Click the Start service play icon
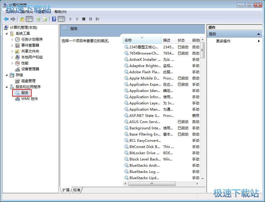This screenshot has width=265, height=202. pos(70,19)
